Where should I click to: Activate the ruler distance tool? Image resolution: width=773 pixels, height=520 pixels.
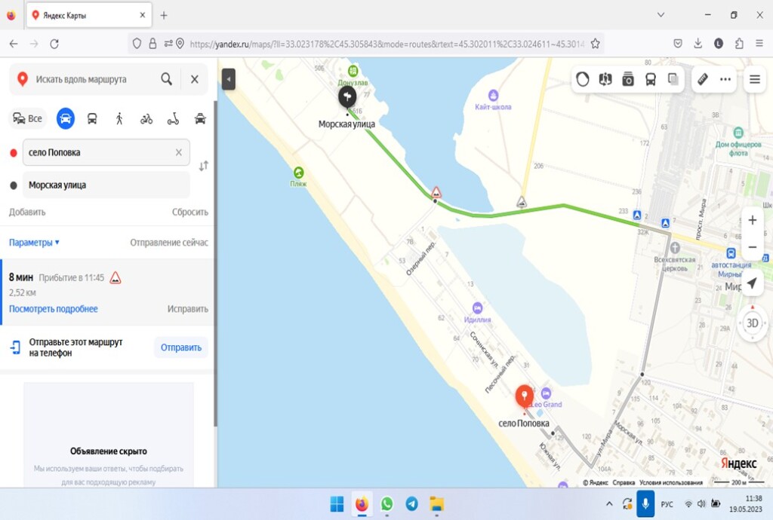703,79
